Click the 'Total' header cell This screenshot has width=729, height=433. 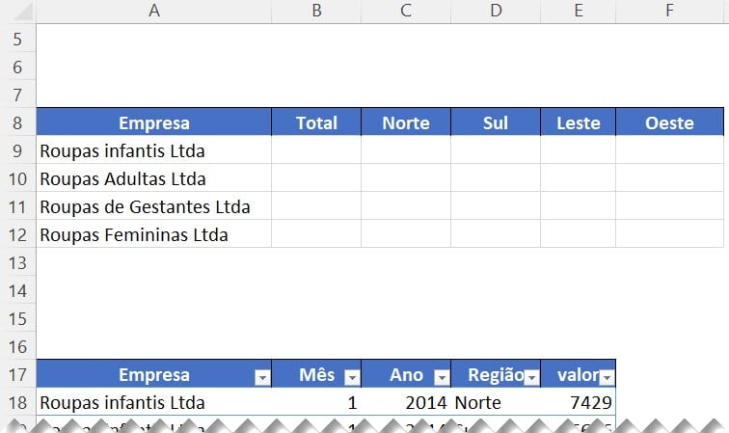pyautogui.click(x=316, y=122)
